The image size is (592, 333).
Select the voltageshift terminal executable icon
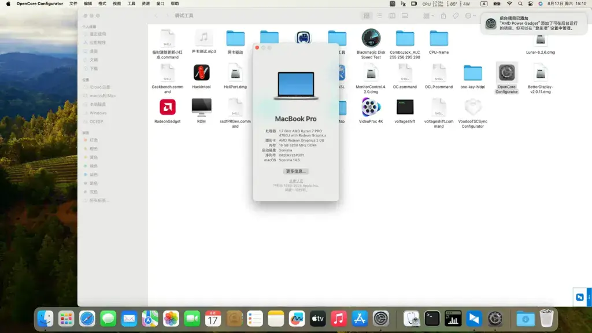(x=405, y=107)
